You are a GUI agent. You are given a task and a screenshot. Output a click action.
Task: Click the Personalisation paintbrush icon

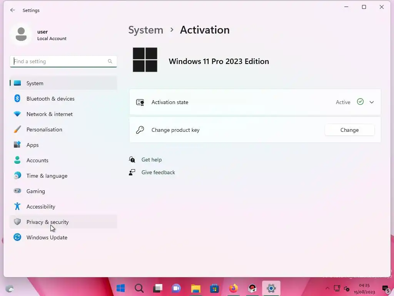[17, 129]
